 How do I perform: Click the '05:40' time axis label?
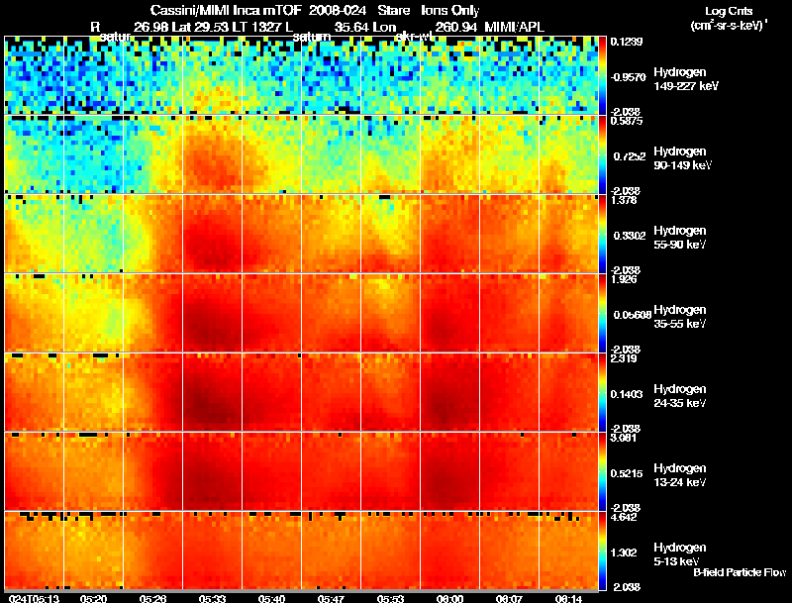click(271, 599)
